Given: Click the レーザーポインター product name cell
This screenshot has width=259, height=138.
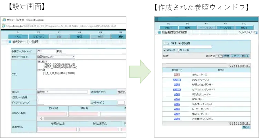Looking at the screenshot, I should click(221, 109).
